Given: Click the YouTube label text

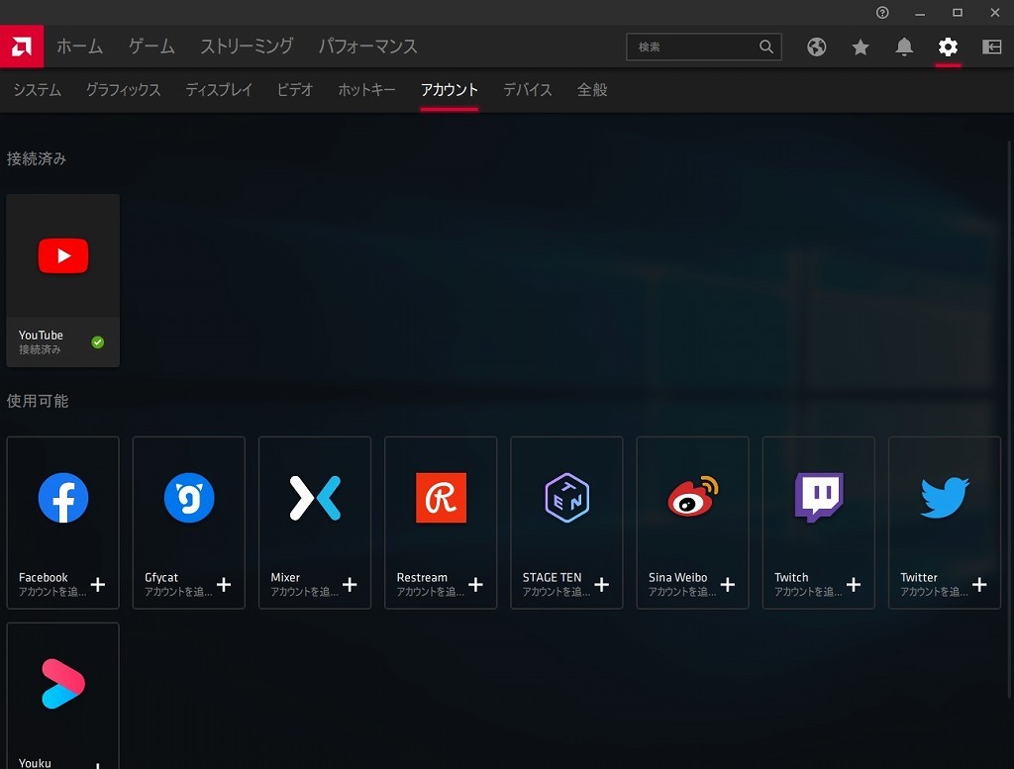Looking at the screenshot, I should pos(41,336).
